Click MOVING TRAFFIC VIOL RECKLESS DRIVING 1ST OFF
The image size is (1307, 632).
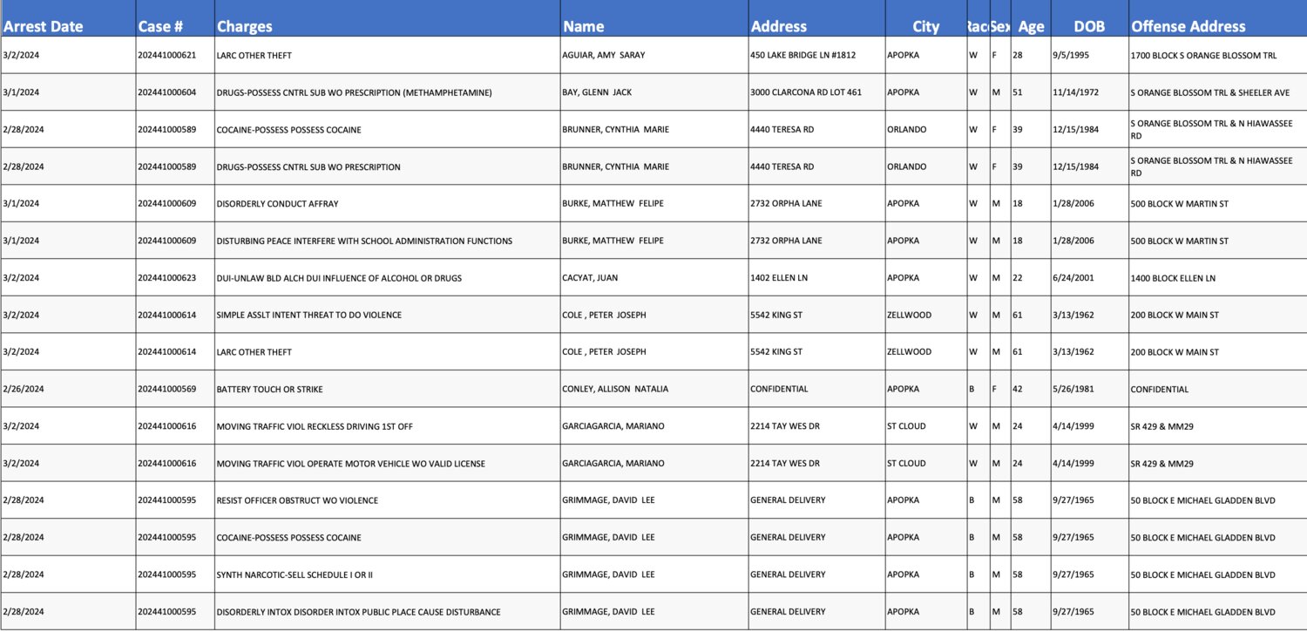tap(315, 426)
